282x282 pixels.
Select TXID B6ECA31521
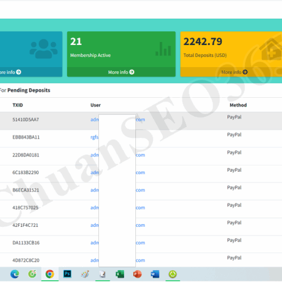tap(26, 190)
